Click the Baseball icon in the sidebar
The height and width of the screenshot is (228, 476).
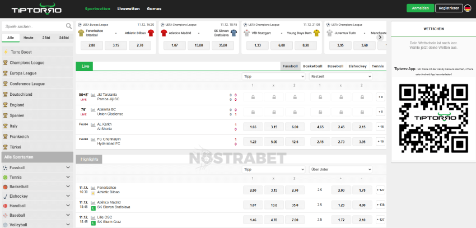(x=5, y=215)
